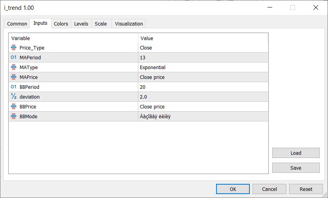Screen dimensions: 328x198
Task: Open the Scale tab
Action: click(x=101, y=24)
